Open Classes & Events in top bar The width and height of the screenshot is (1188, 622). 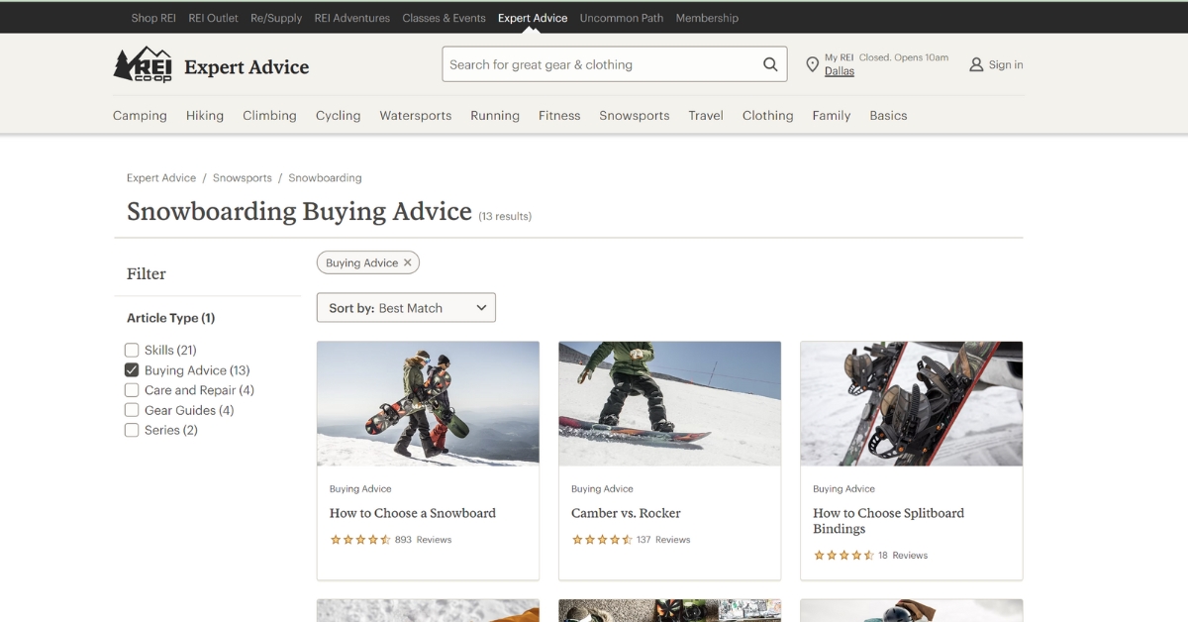pyautogui.click(x=445, y=18)
